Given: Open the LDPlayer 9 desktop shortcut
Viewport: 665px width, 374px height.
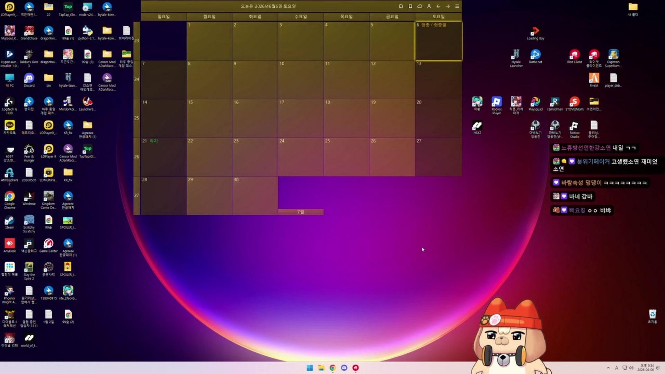Looking at the screenshot, I should pos(48,151).
